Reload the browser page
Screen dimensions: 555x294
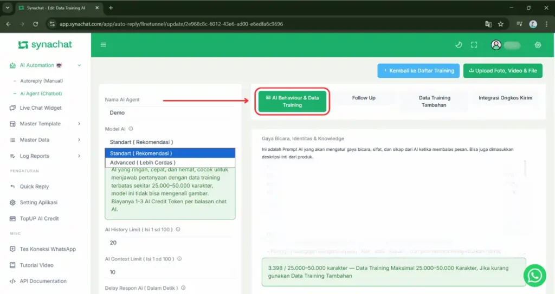[x=35, y=24]
